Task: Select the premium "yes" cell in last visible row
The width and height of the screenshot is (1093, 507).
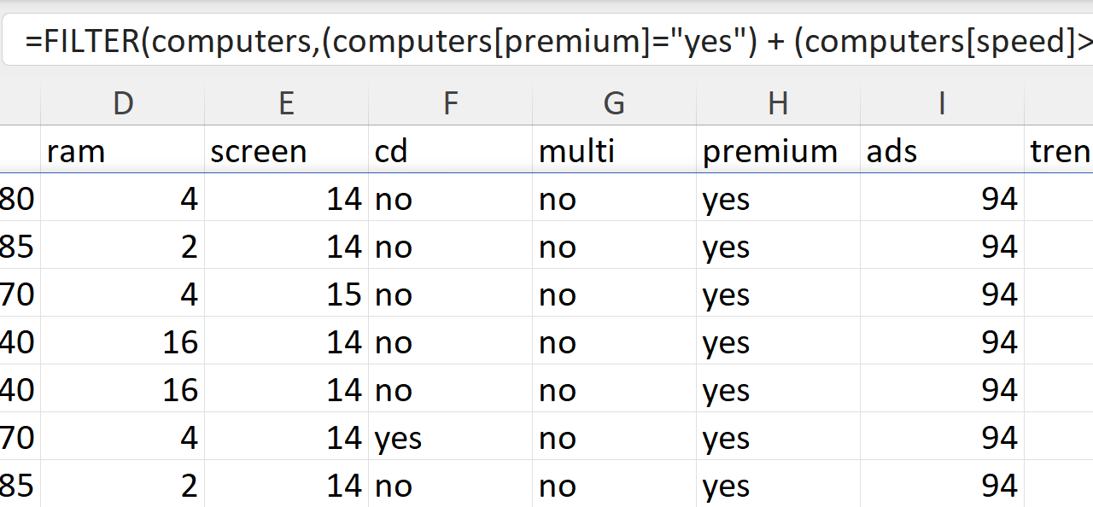Action: (x=778, y=486)
